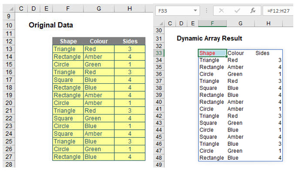295x174 pixels.
Task: Open the Name Box dropdown arrow
Action: [195, 10]
